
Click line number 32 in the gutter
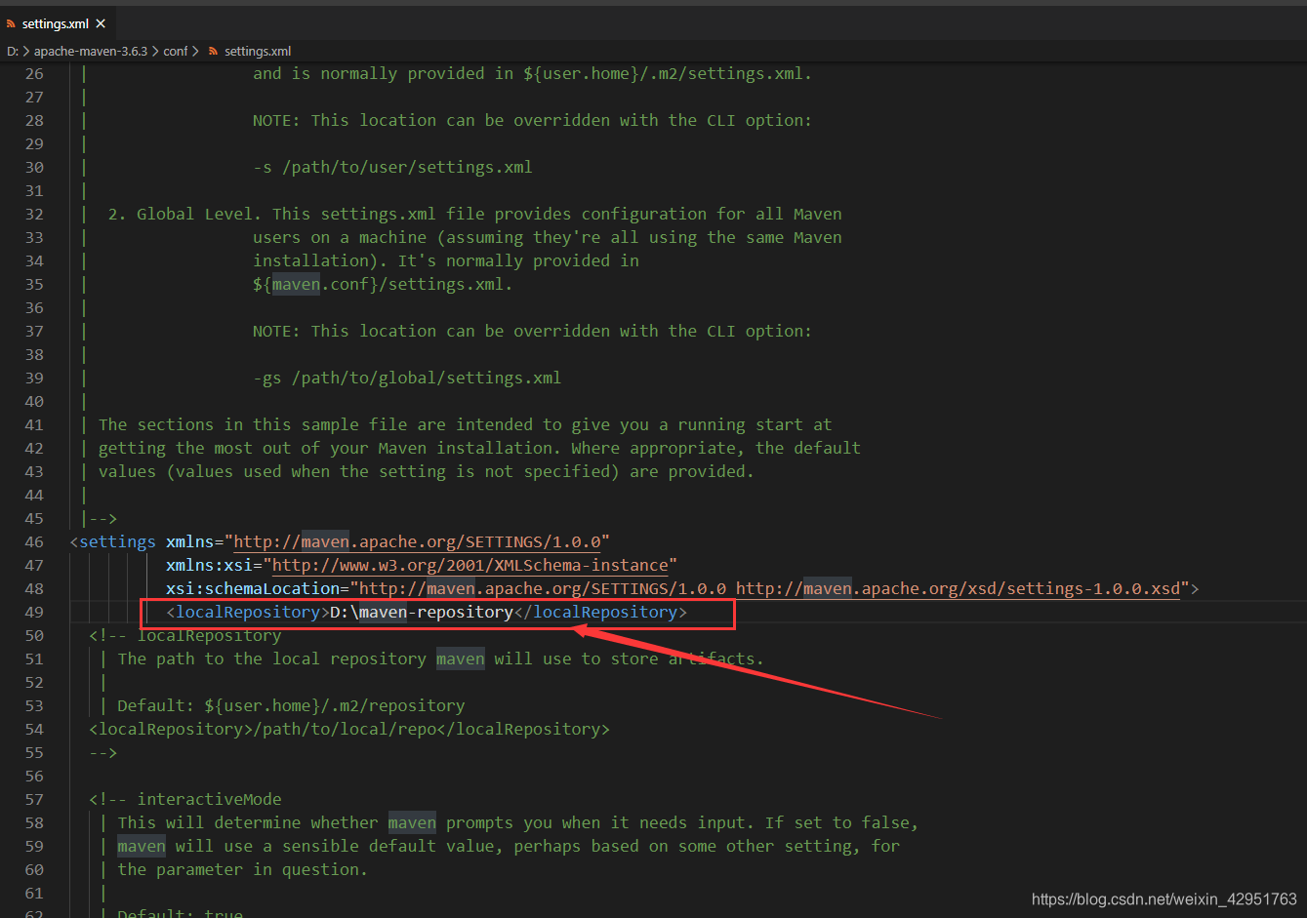click(x=34, y=214)
